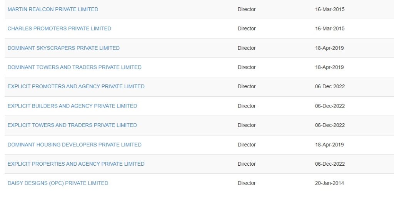This screenshot has width=394, height=200.
Task: Click Director designation in Explicit Builders row
Action: (x=247, y=106)
